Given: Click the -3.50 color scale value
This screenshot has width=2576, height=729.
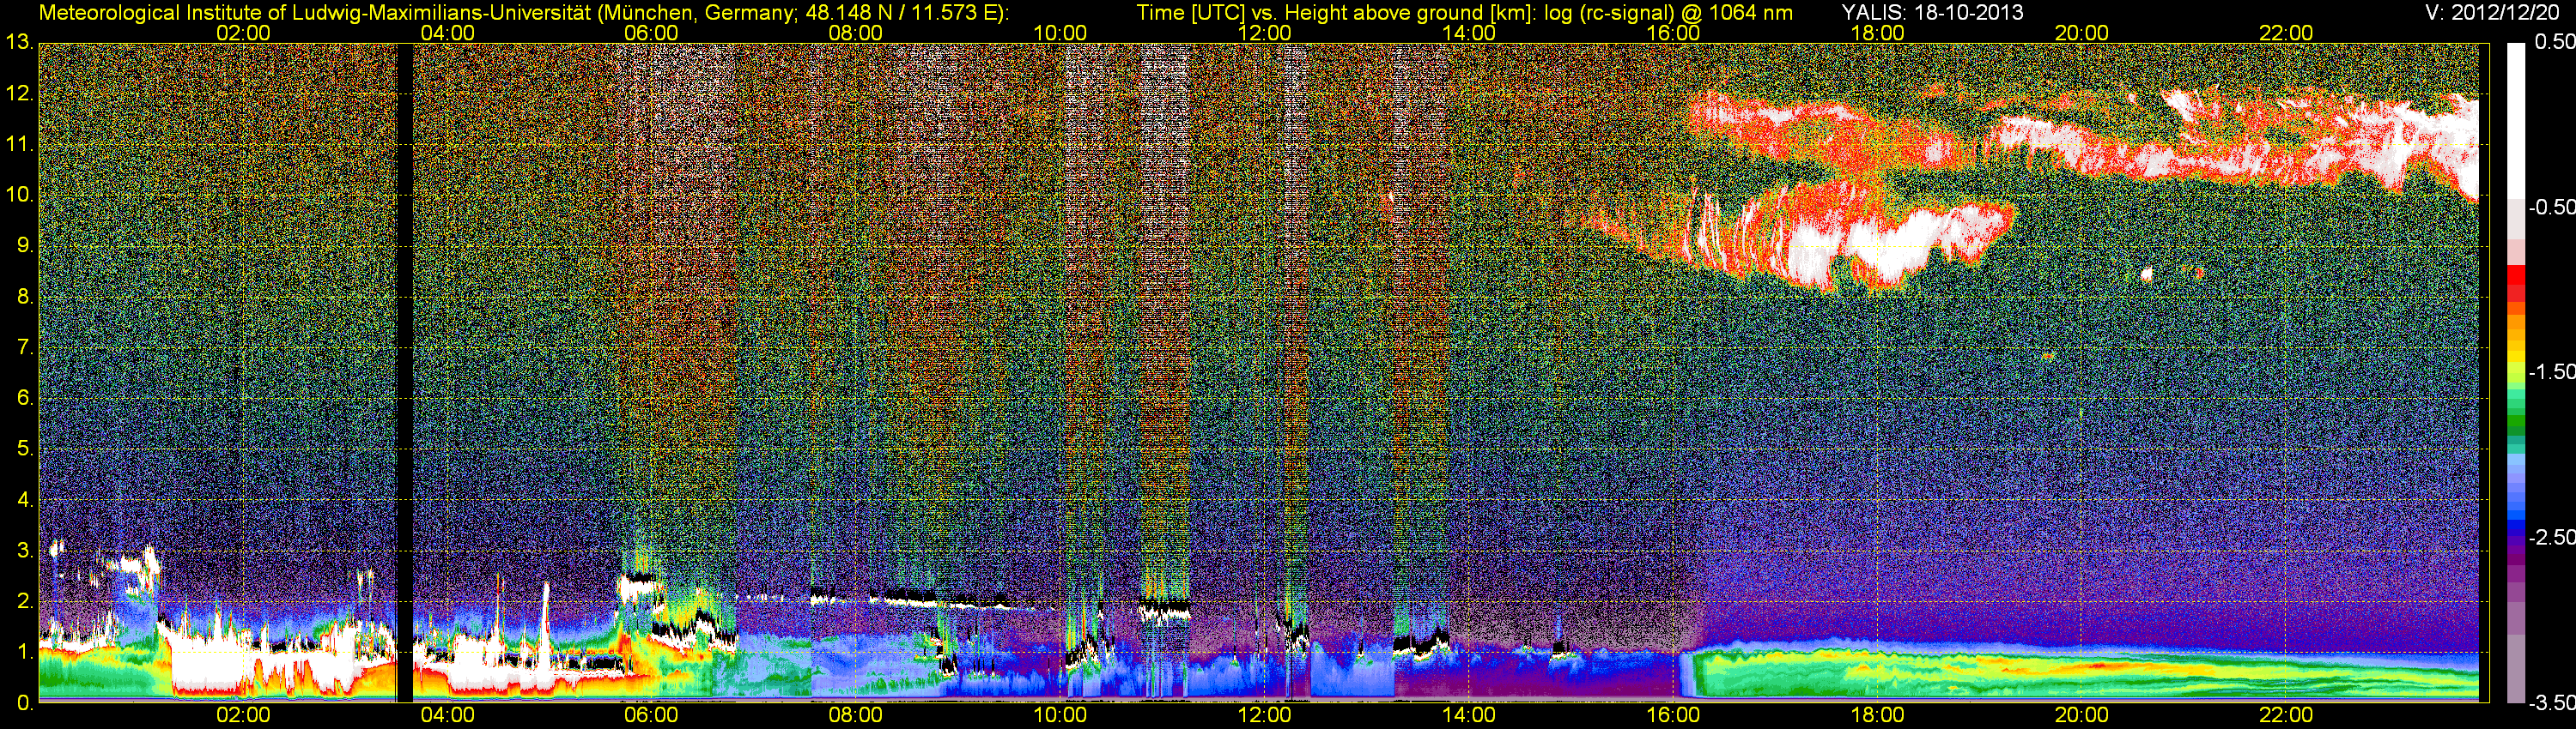Looking at the screenshot, I should pos(2551,703).
